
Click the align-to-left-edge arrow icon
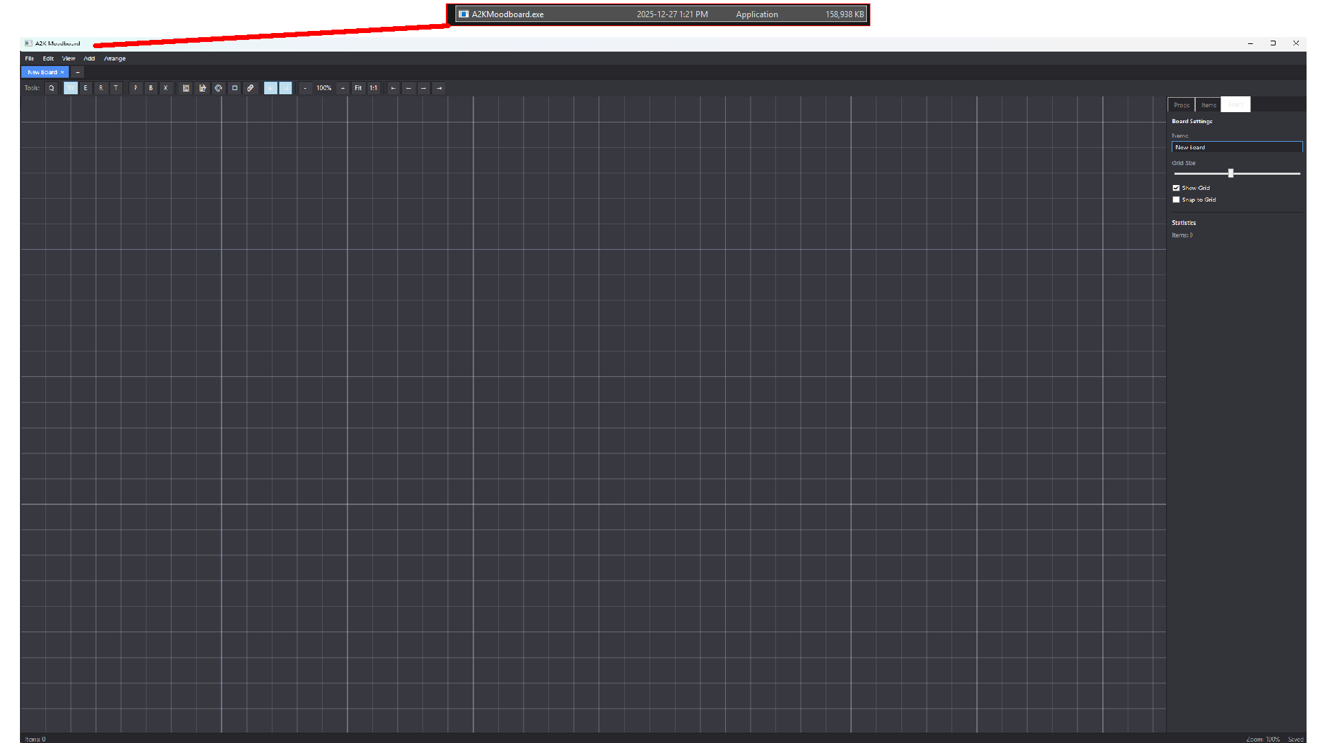click(393, 88)
